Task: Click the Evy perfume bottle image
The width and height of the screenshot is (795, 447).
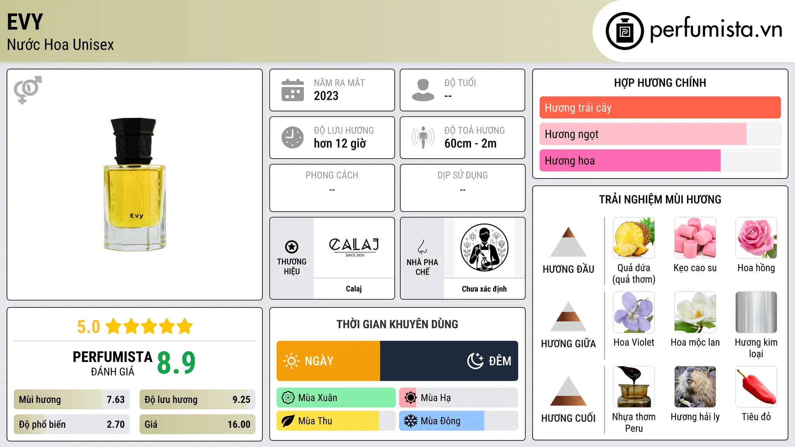Action: click(x=135, y=184)
